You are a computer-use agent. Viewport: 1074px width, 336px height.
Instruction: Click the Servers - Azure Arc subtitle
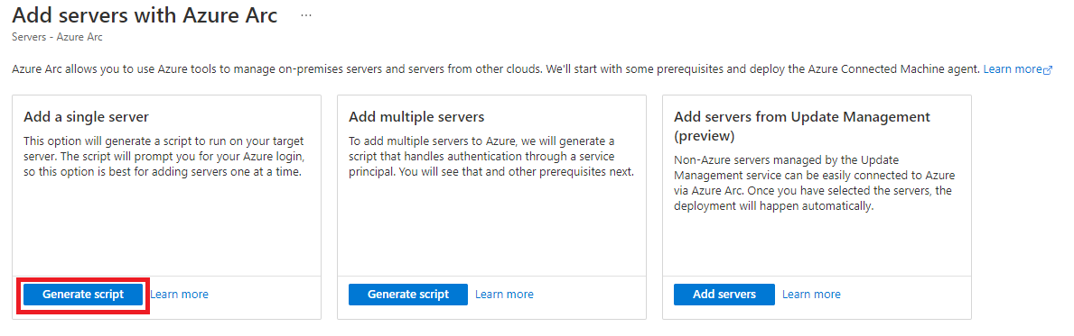pos(58,37)
